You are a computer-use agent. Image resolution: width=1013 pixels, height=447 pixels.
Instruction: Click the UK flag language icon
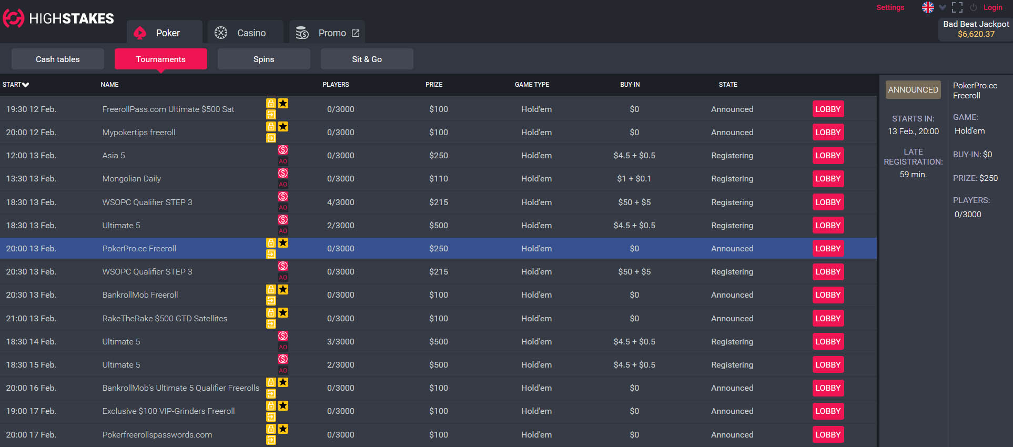(928, 7)
